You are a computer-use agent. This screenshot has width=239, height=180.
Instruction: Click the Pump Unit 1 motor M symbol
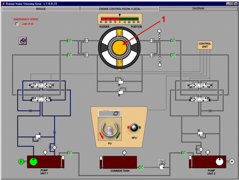(21, 161)
